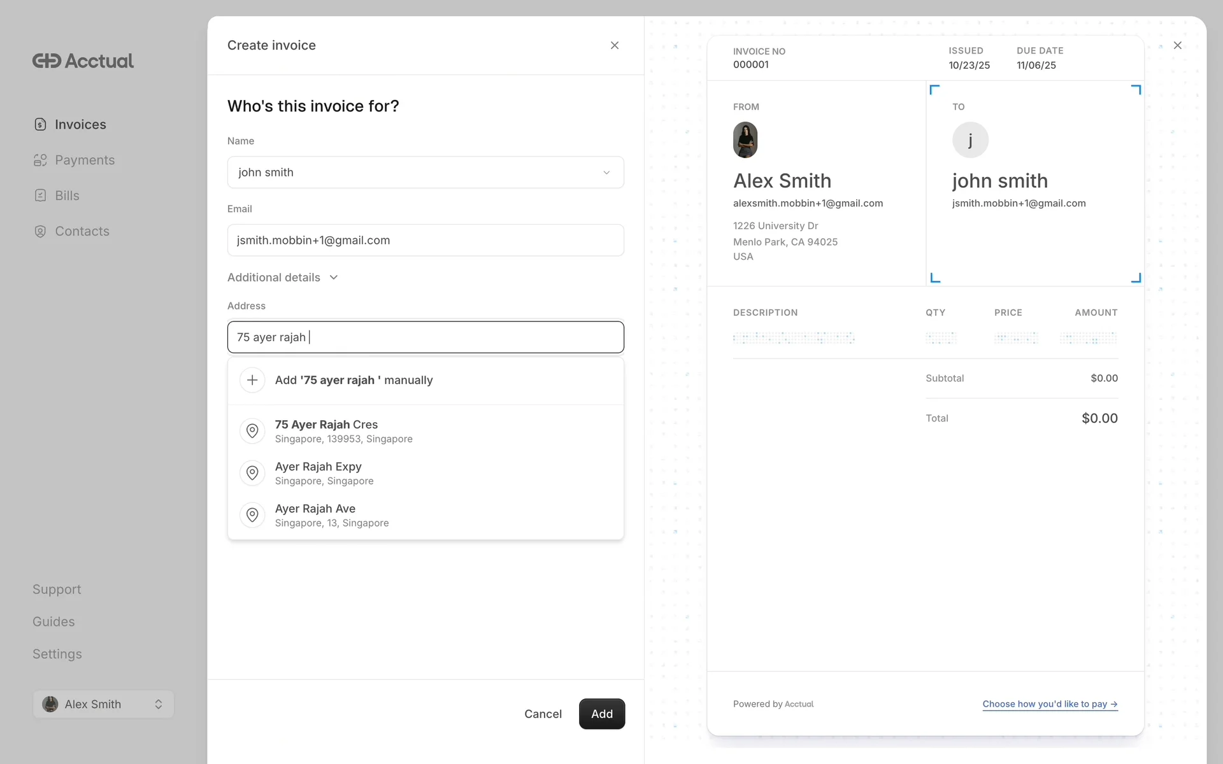Follow 'Choose how you'd like to pay' link
The width and height of the screenshot is (1223, 764).
coord(1049,704)
